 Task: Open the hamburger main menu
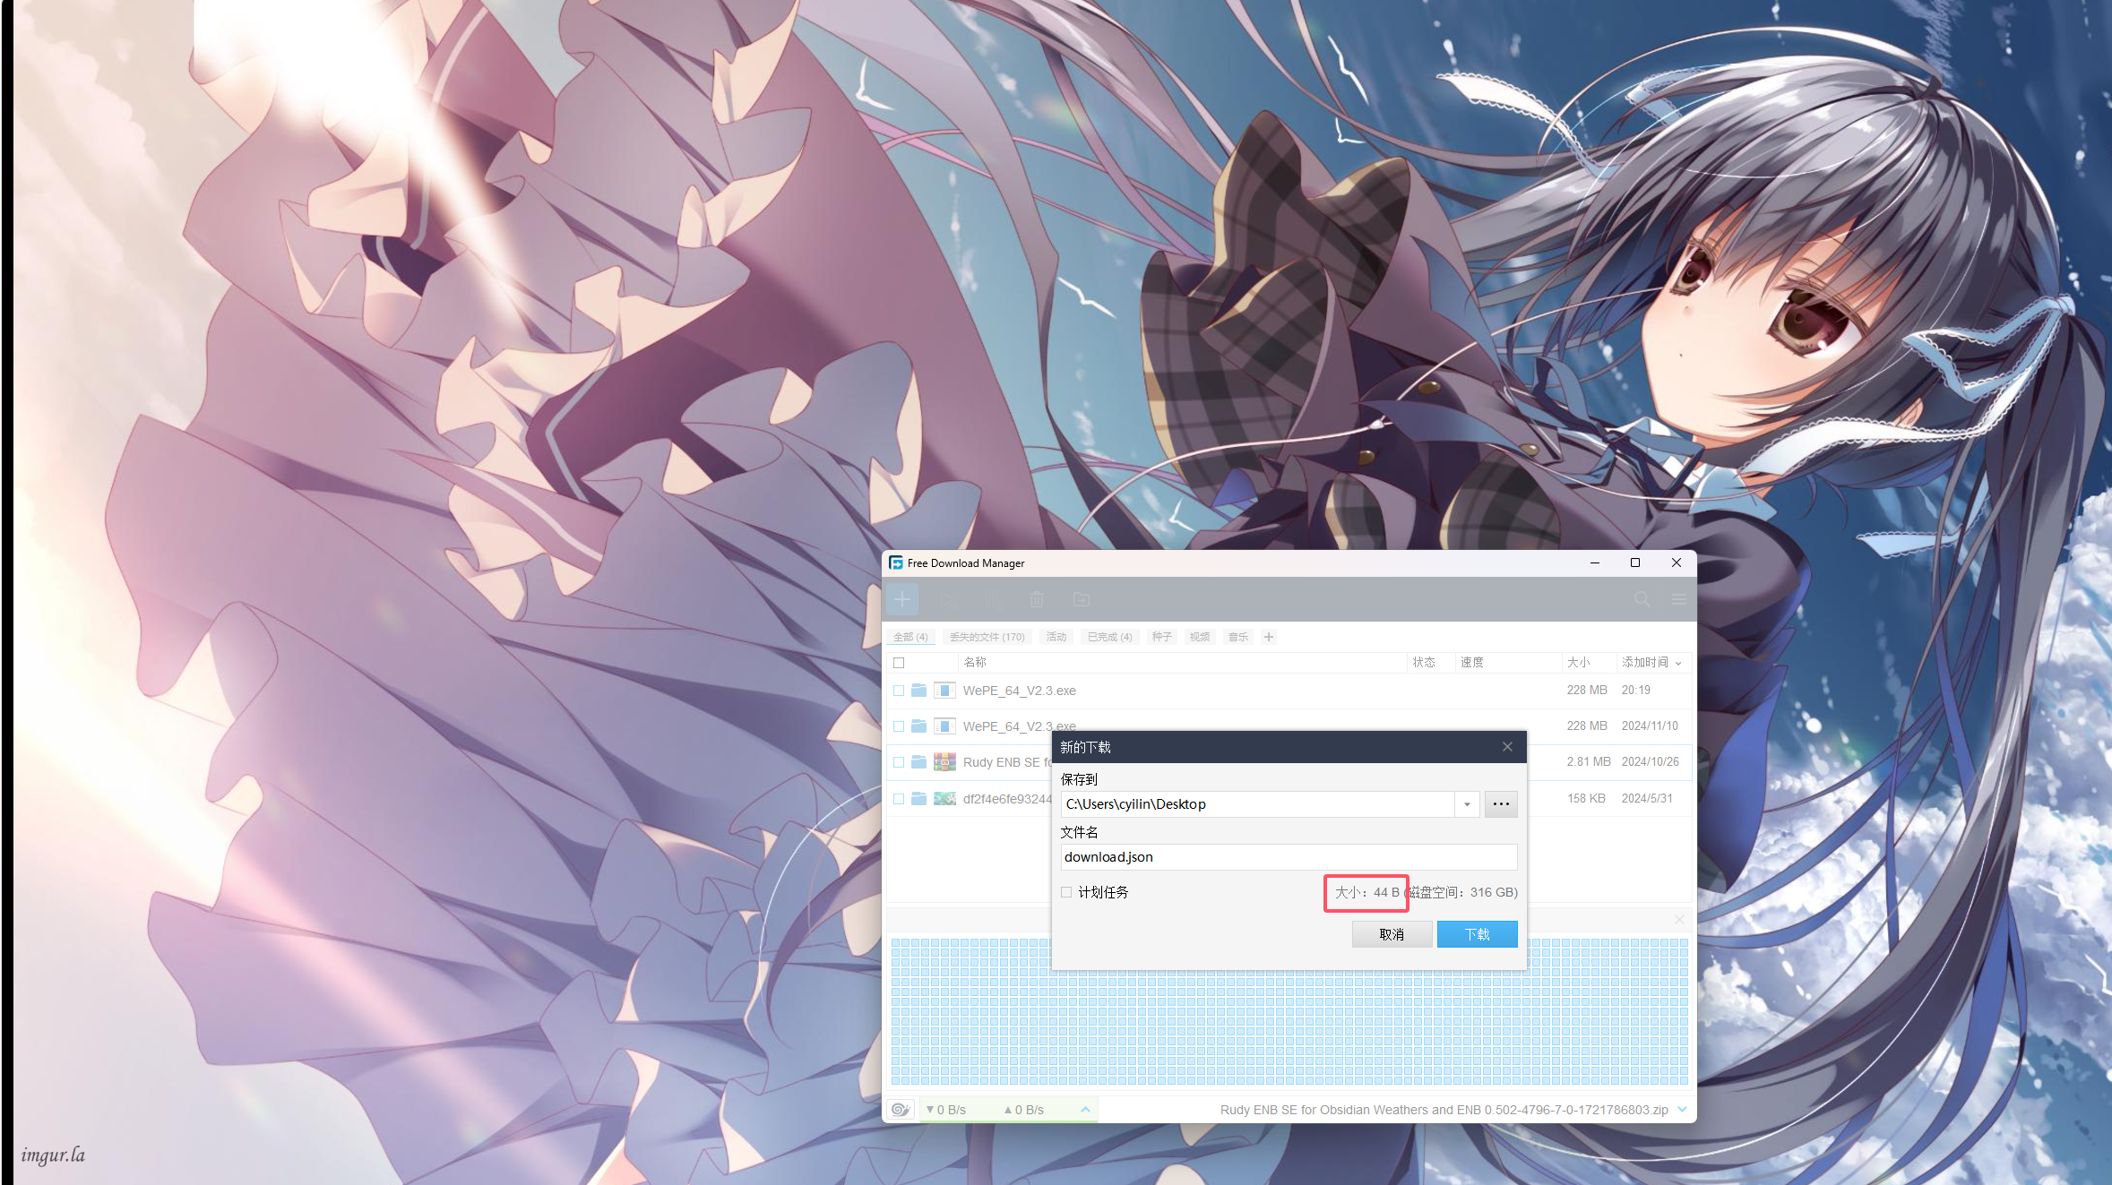point(1679,599)
